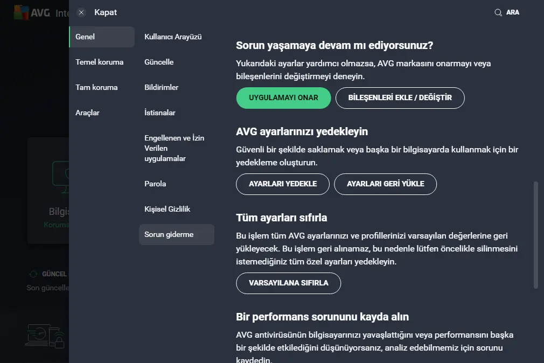Click the search magnifier icon

tap(498, 12)
